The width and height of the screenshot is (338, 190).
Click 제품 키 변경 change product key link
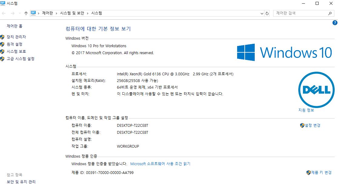(321, 172)
